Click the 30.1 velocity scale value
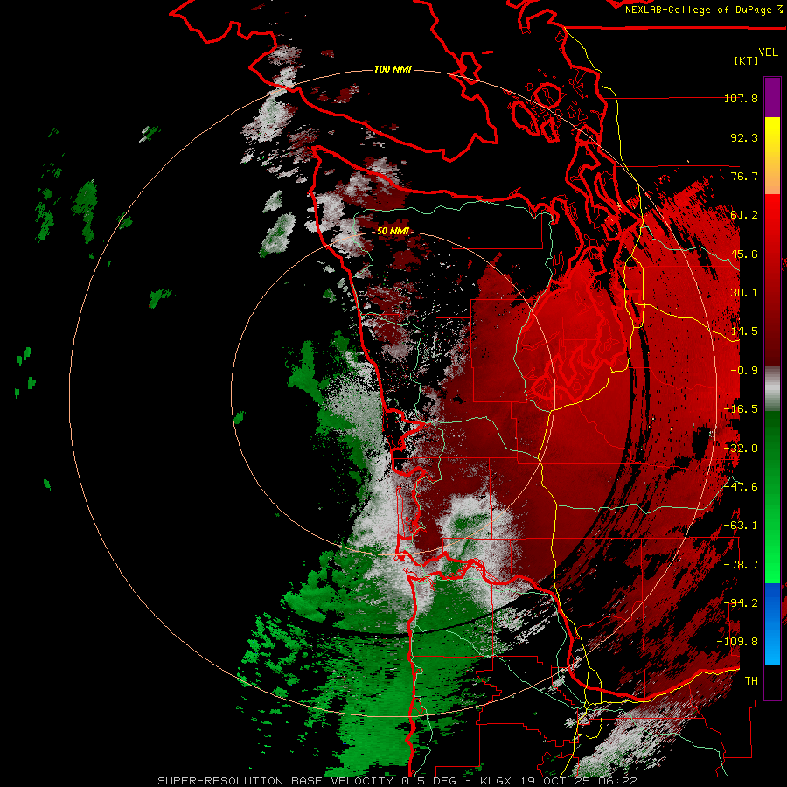This screenshot has width=787, height=787. [744, 293]
